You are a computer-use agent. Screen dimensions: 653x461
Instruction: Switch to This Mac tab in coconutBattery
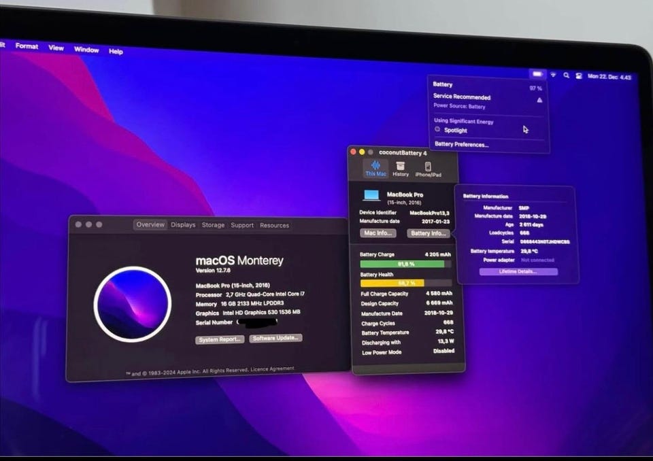click(x=375, y=169)
